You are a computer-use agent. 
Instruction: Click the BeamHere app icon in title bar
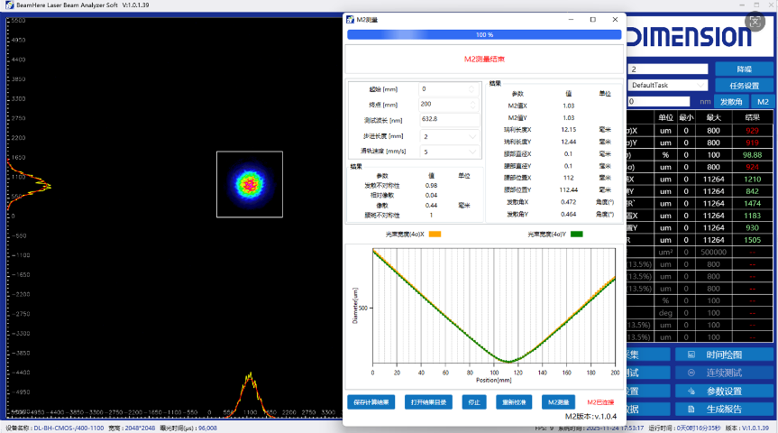point(6,5)
